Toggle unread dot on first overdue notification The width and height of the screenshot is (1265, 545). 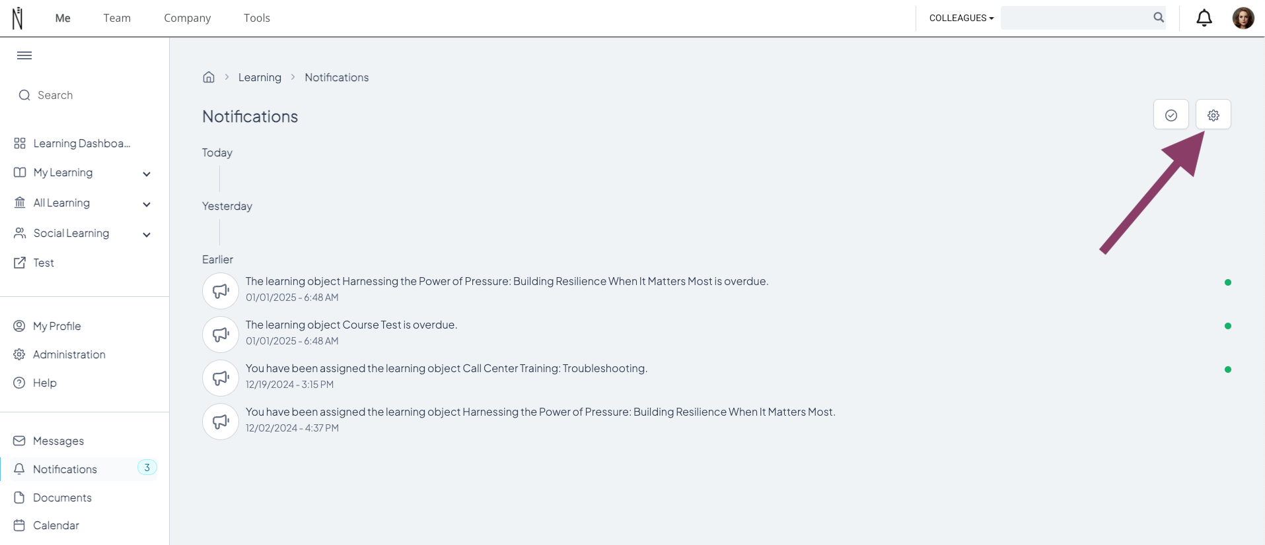pos(1227,282)
